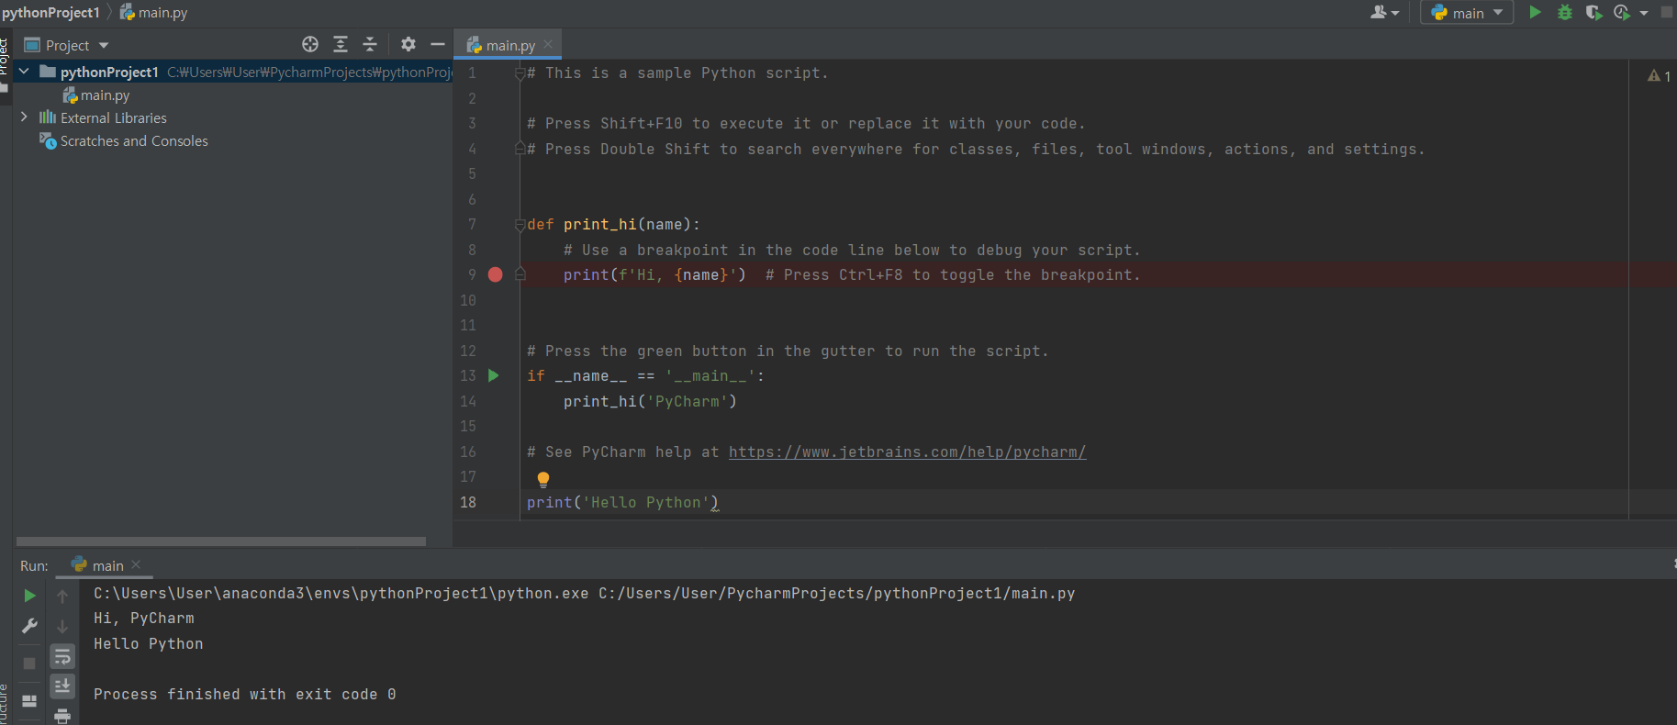The height and width of the screenshot is (725, 1677).
Task: Open the main run configuration dropdown
Action: 1467,12
